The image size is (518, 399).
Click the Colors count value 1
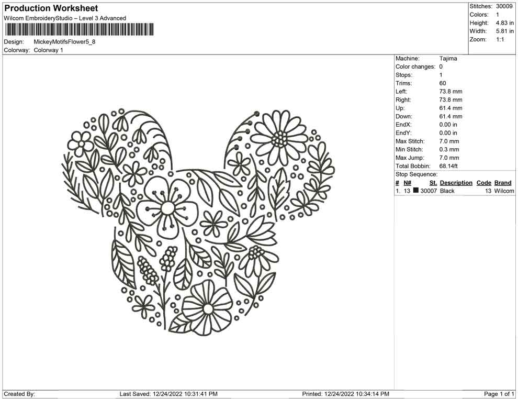[498, 15]
